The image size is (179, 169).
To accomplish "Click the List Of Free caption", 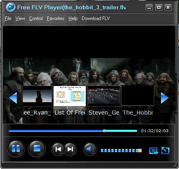I will pyautogui.click(x=70, y=113).
